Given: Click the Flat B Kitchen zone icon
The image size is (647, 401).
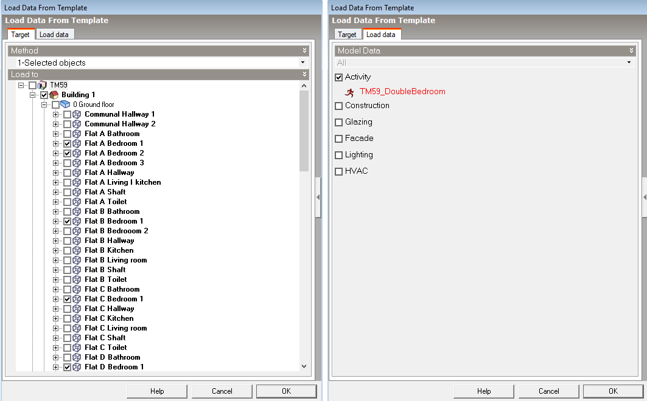Looking at the screenshot, I should (x=77, y=250).
